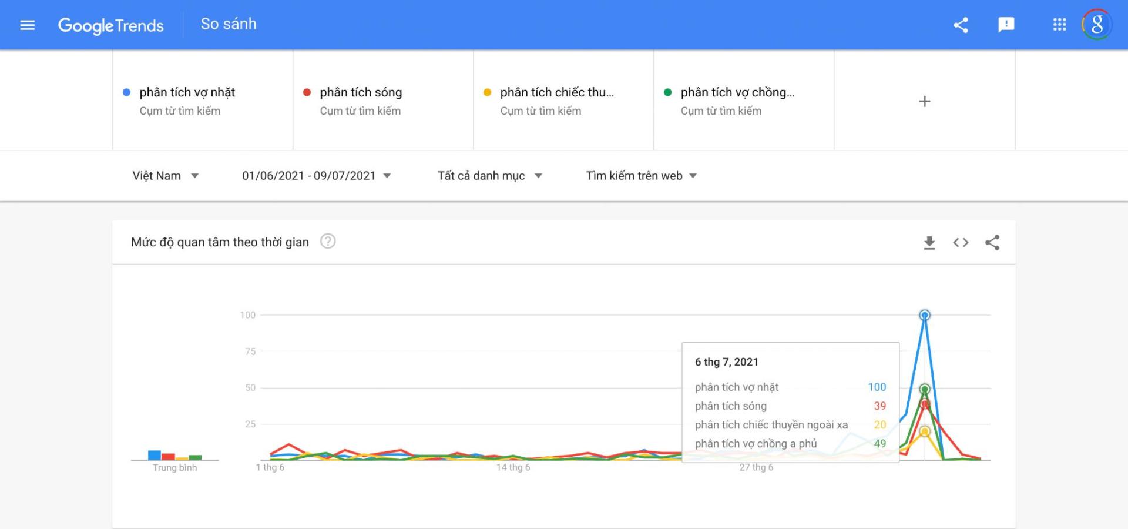Share the interest over time chart
This screenshot has width=1128, height=529.
(x=992, y=243)
